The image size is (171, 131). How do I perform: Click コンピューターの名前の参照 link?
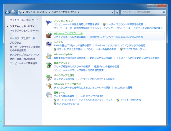click(101, 49)
